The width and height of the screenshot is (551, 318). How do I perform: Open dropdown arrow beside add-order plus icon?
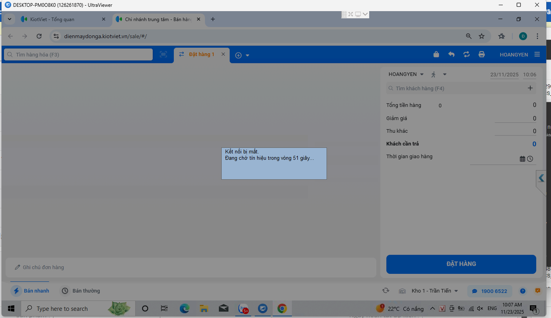click(248, 55)
